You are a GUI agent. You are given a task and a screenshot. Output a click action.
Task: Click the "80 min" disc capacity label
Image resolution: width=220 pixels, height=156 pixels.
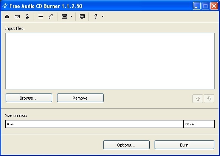coord(190,124)
